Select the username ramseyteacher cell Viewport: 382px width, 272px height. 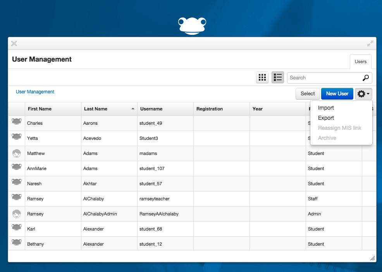[165, 199]
